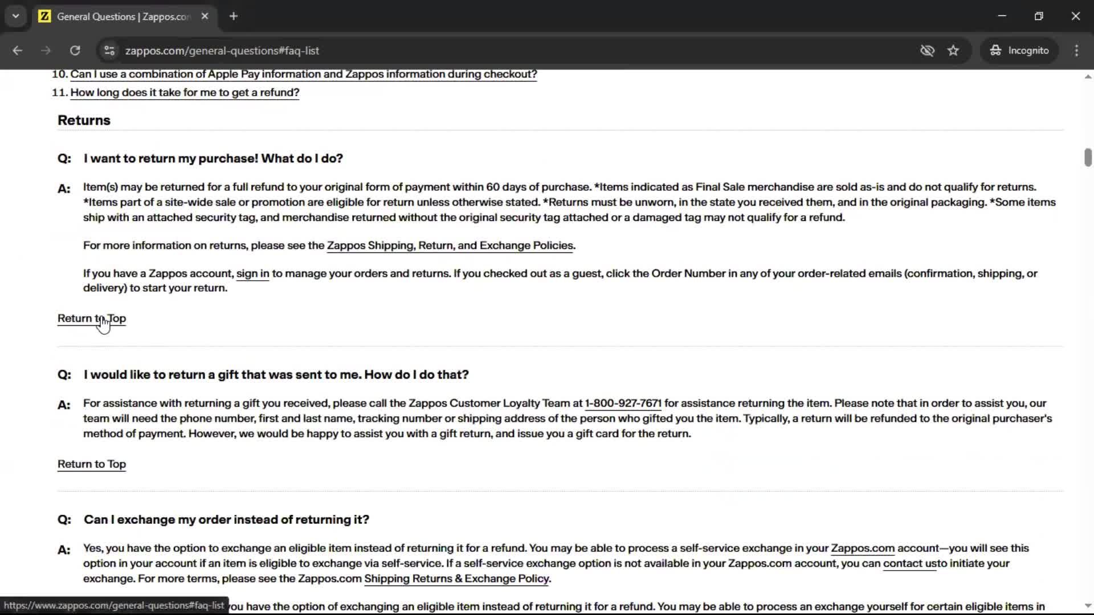This screenshot has height=615, width=1094.
Task: Open Shipping Returns & Exchange Policy link
Action: [456, 579]
